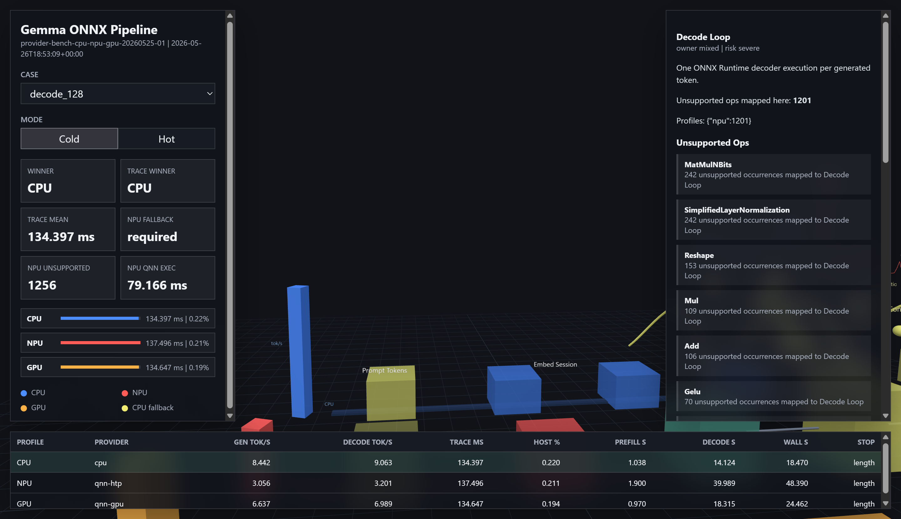Click the Decode Loop heading
This screenshot has width=901, height=519.
pyautogui.click(x=703, y=37)
